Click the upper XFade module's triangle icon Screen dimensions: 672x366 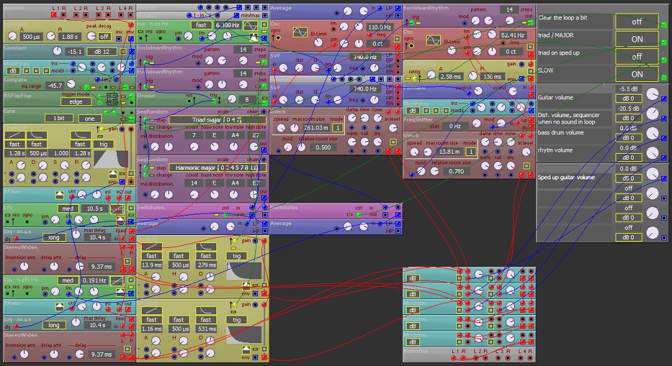click(x=60, y=195)
